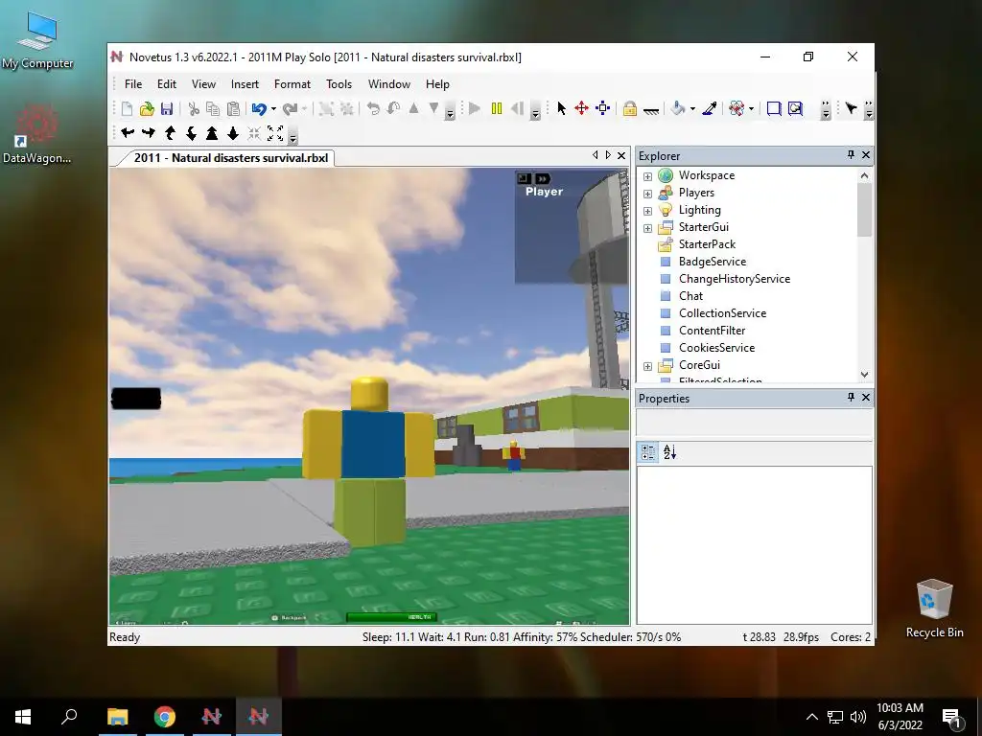Select the red Move tool
The width and height of the screenshot is (982, 736).
tap(582, 108)
